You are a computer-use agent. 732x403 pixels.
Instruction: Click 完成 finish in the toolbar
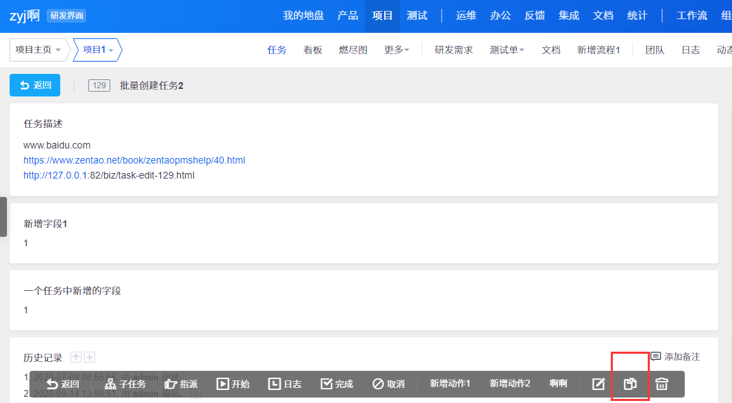click(x=337, y=384)
